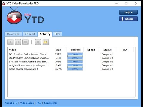This screenshot has height=107, width=143.
Task: Click Completed status of mama bagner program.mp4
Action: (x=107, y=69)
